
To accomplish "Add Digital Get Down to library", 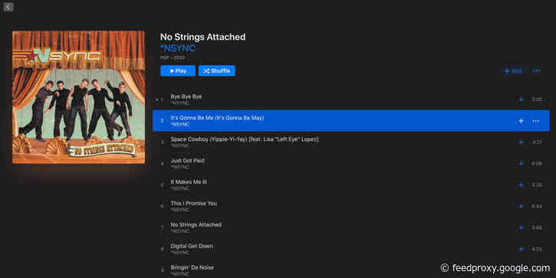I will click(x=521, y=249).
